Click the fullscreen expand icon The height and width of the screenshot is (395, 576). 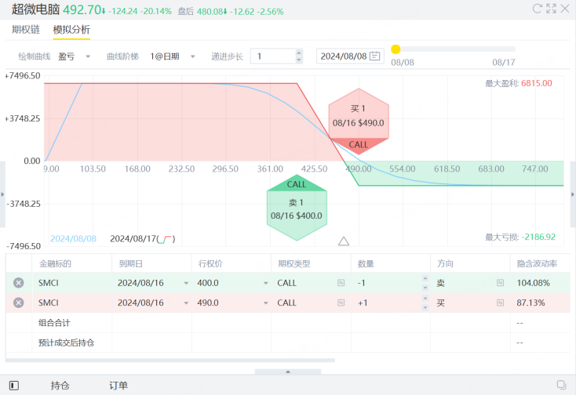[551, 9]
